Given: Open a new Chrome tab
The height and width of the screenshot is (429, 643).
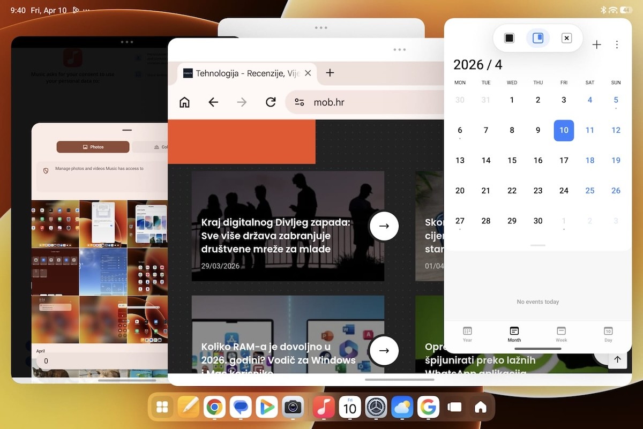Looking at the screenshot, I should click(330, 73).
